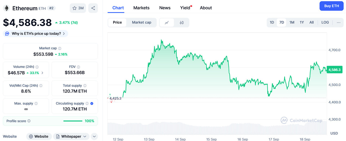Image resolution: width=346 pixels, height=141 pixels.
Task: Open the Markets tab
Action: pyautogui.click(x=141, y=8)
